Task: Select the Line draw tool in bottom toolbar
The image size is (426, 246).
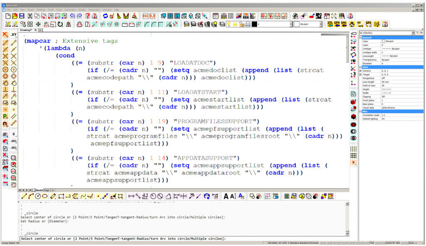Action: [x=24, y=196]
